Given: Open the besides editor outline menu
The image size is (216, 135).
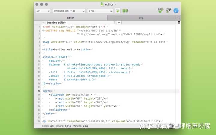Looking at the screenshot, I should coord(81,22).
